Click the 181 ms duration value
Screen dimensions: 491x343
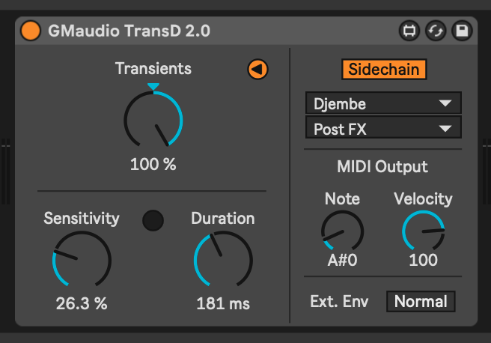223,303
